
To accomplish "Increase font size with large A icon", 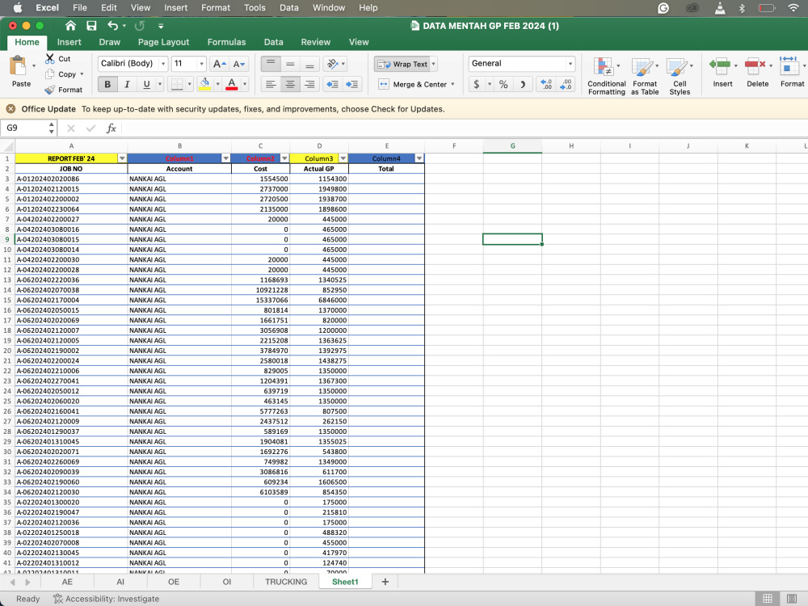I will 219,64.
